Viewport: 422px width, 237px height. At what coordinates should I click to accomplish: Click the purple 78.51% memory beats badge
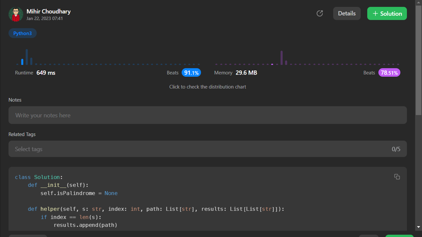coord(389,73)
